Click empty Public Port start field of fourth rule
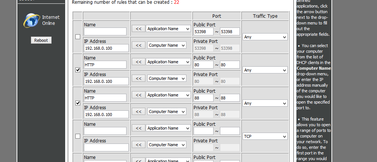Screen dimensions: 377x162 click(203, 131)
